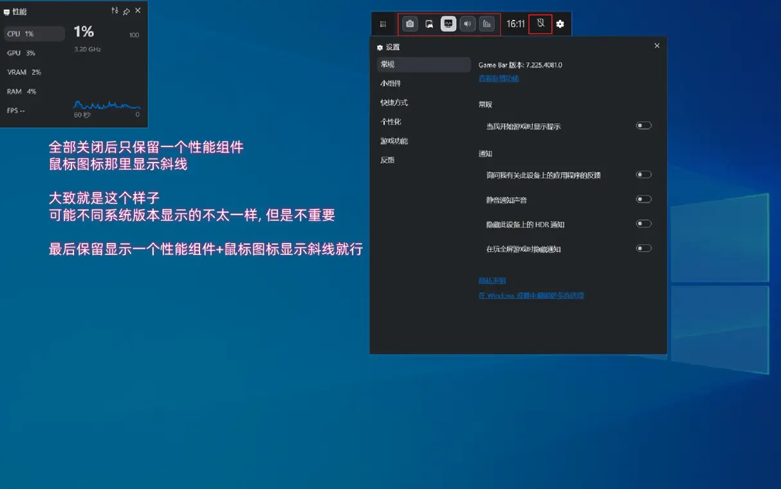
Task: Select CPU 1% metric in performance widget
Action: click(34, 33)
